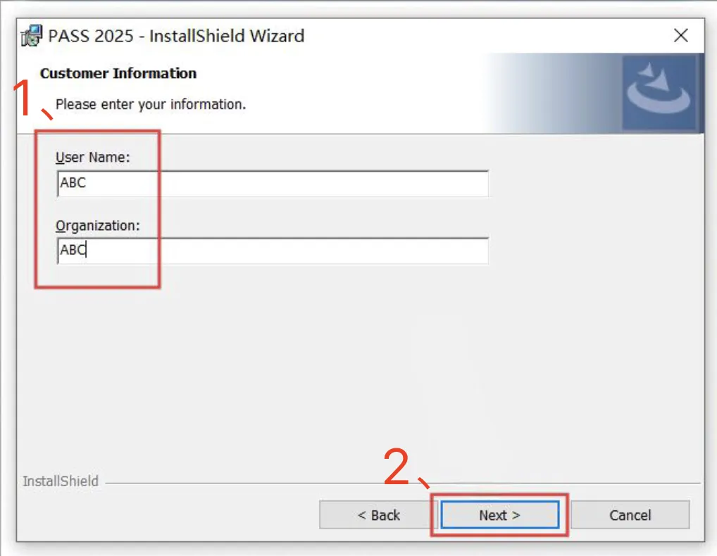The height and width of the screenshot is (556, 717).
Task: Click the "User Name:" label
Action: point(93,157)
